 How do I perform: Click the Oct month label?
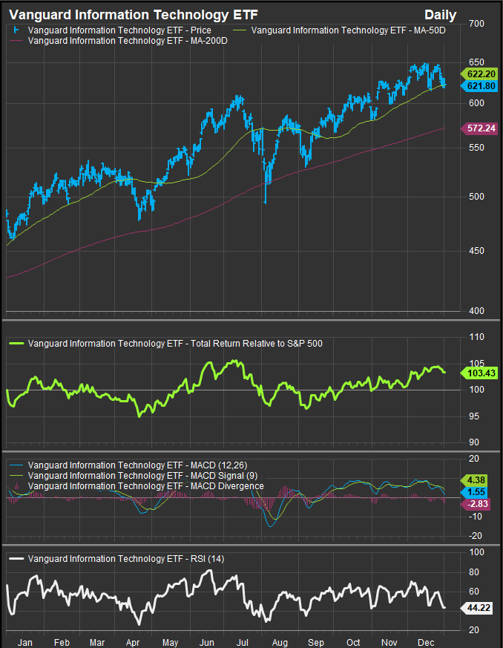[353, 642]
